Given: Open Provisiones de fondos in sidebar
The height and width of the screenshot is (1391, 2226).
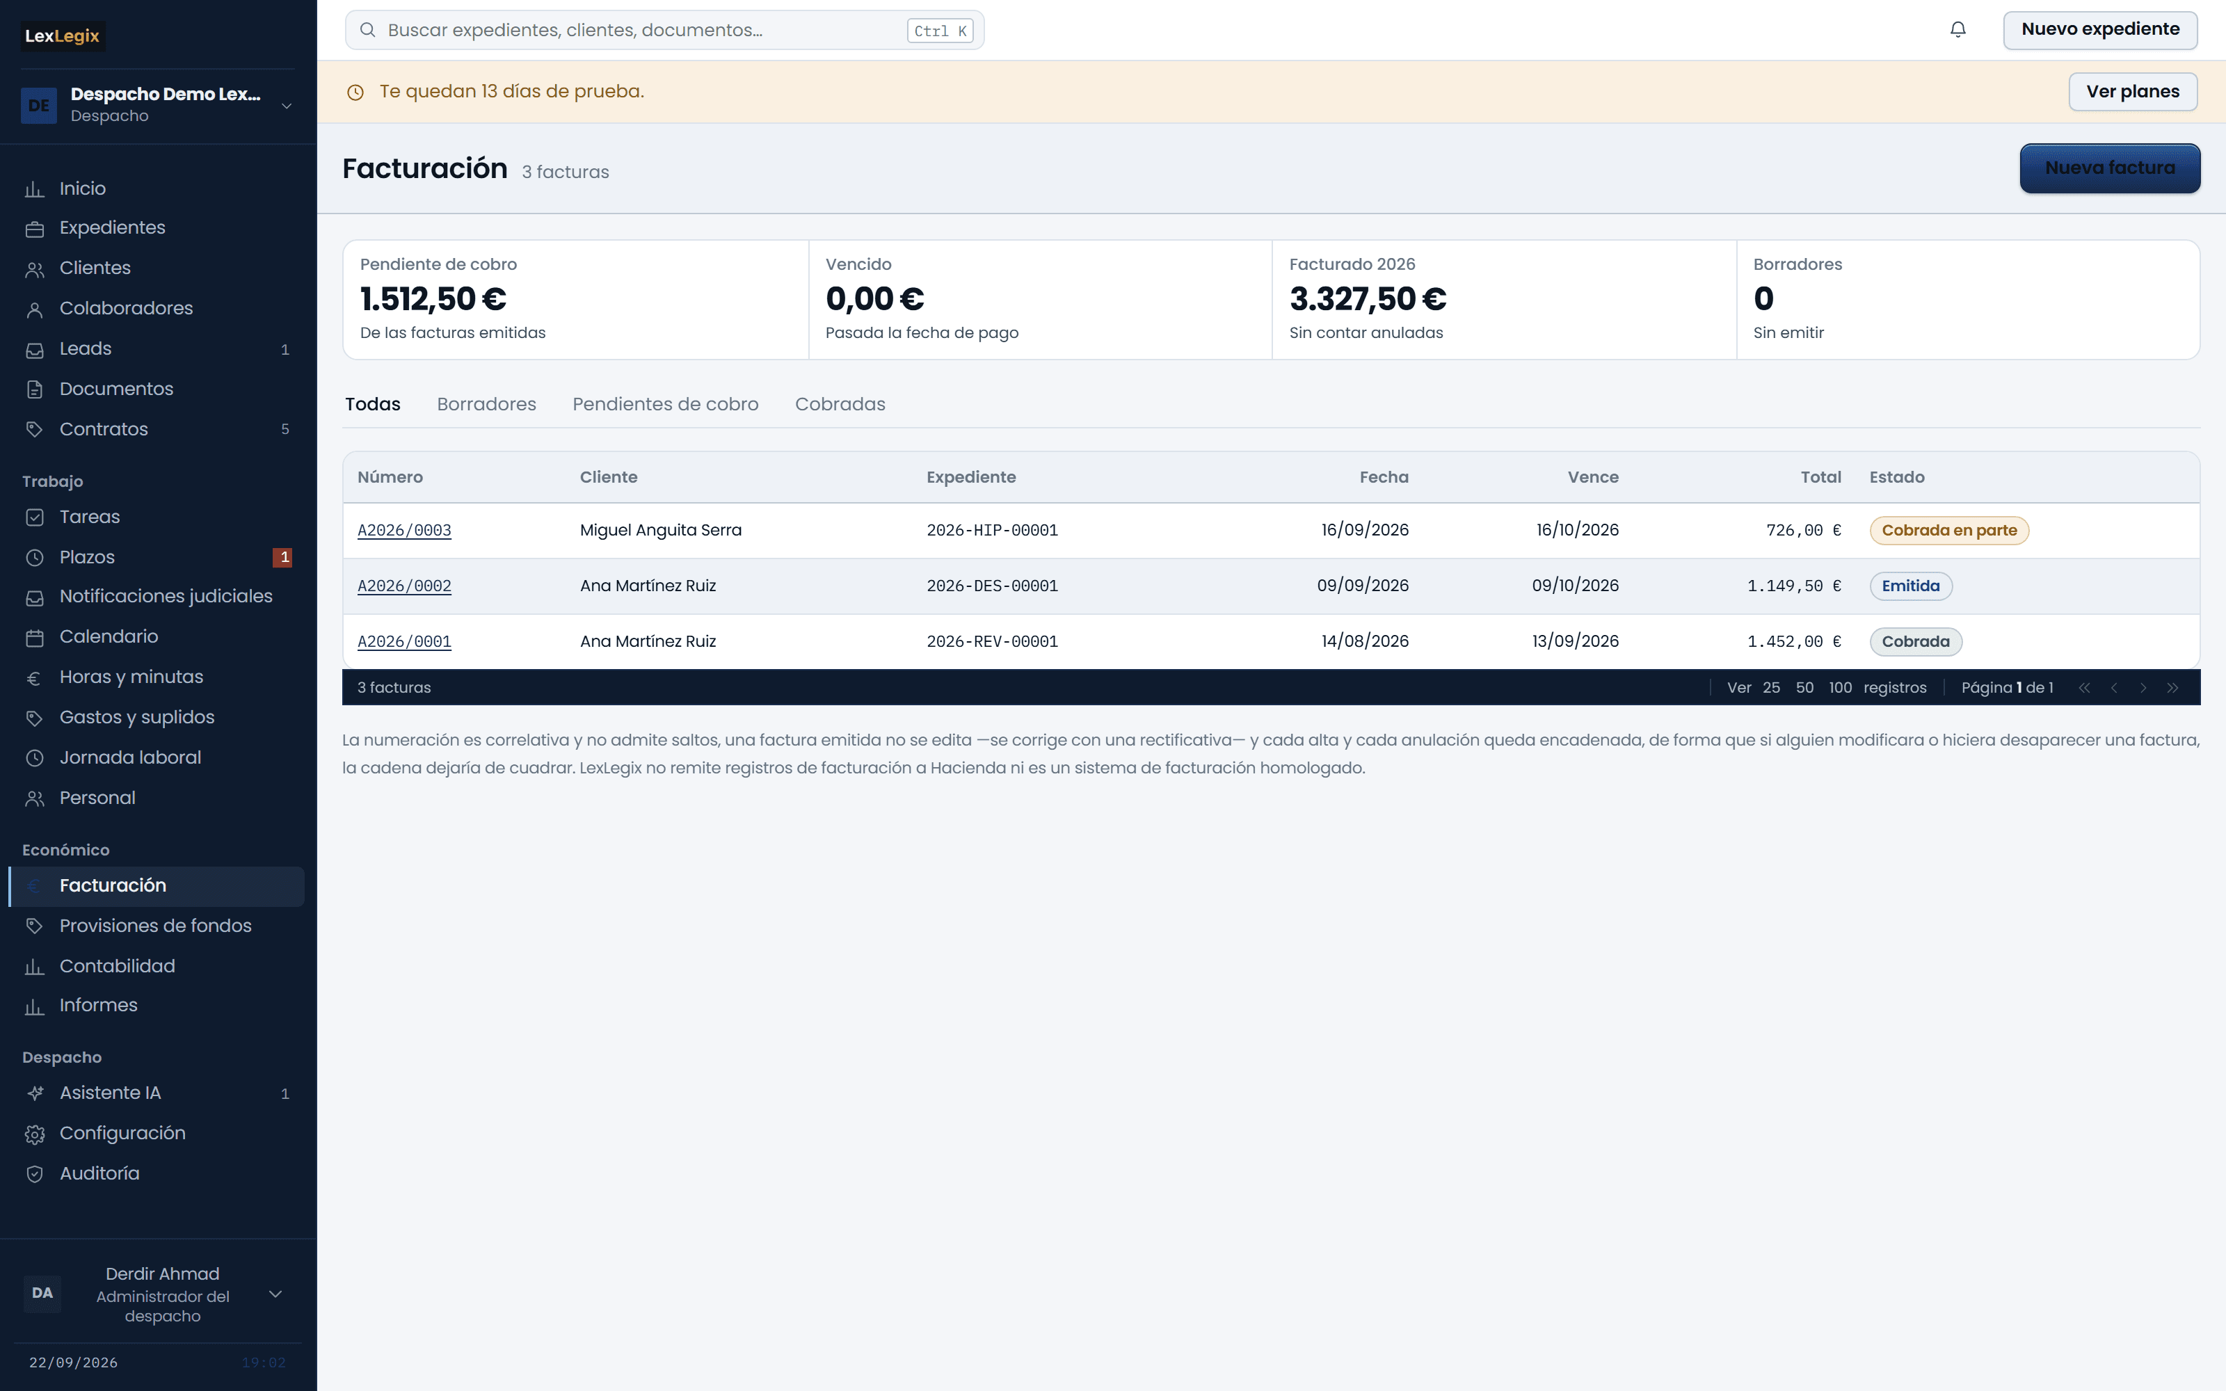Looking at the screenshot, I should [157, 926].
